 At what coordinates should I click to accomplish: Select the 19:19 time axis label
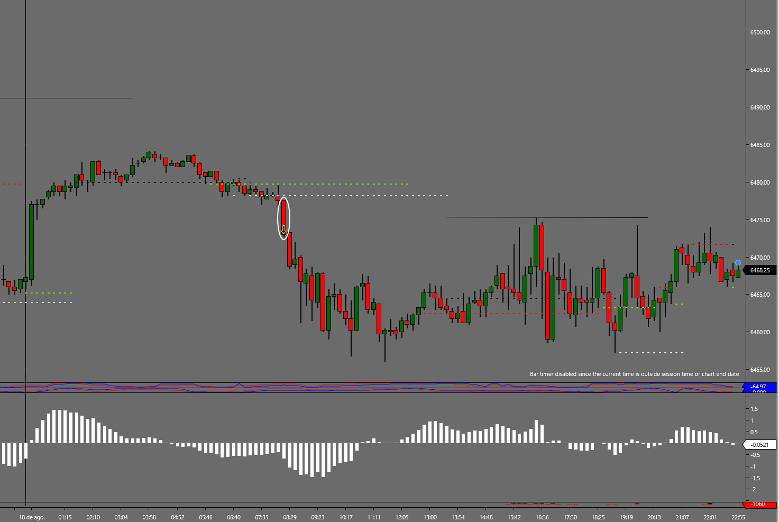(x=626, y=517)
